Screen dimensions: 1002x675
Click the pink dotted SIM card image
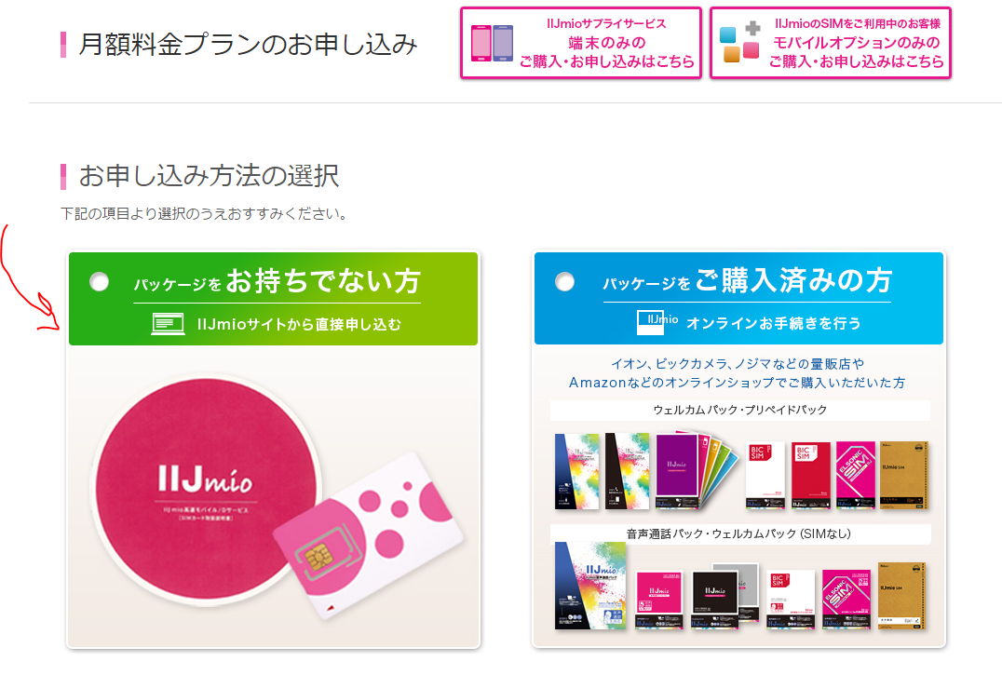[x=369, y=534]
